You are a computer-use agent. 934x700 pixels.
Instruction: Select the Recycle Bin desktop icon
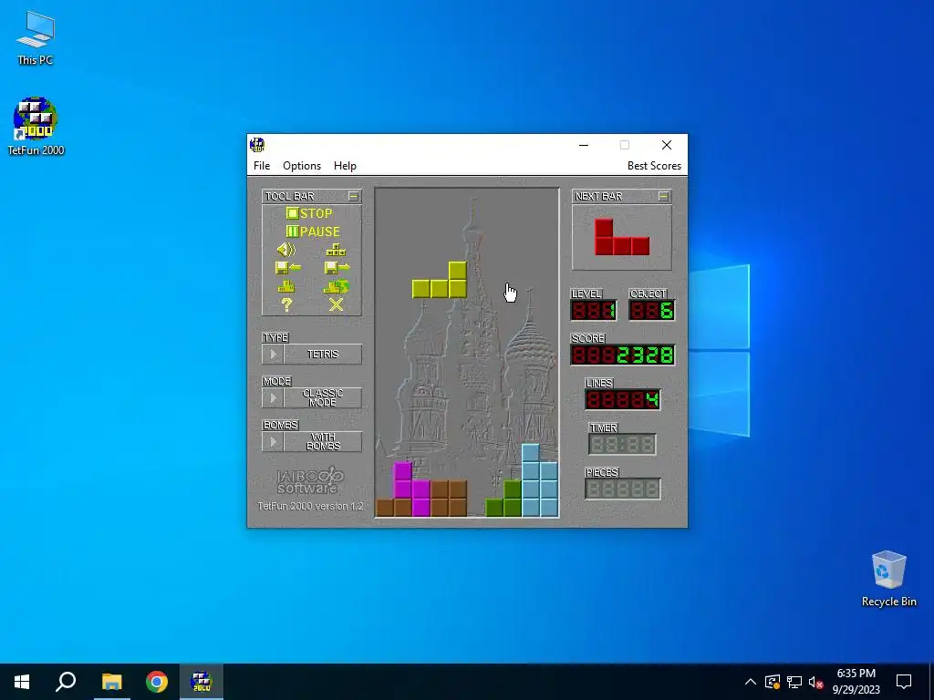coord(888,579)
